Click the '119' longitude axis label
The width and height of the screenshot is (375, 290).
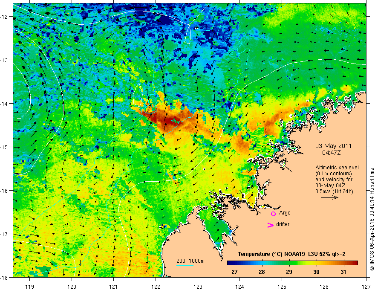tap(30, 287)
